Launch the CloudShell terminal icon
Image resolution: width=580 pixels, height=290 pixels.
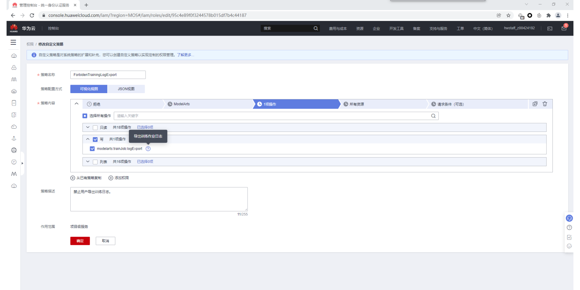click(550, 28)
